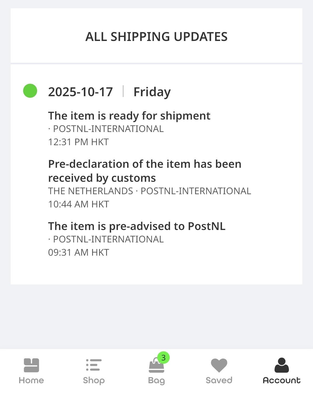
Task: Open the Account person icon
Action: [282, 365]
